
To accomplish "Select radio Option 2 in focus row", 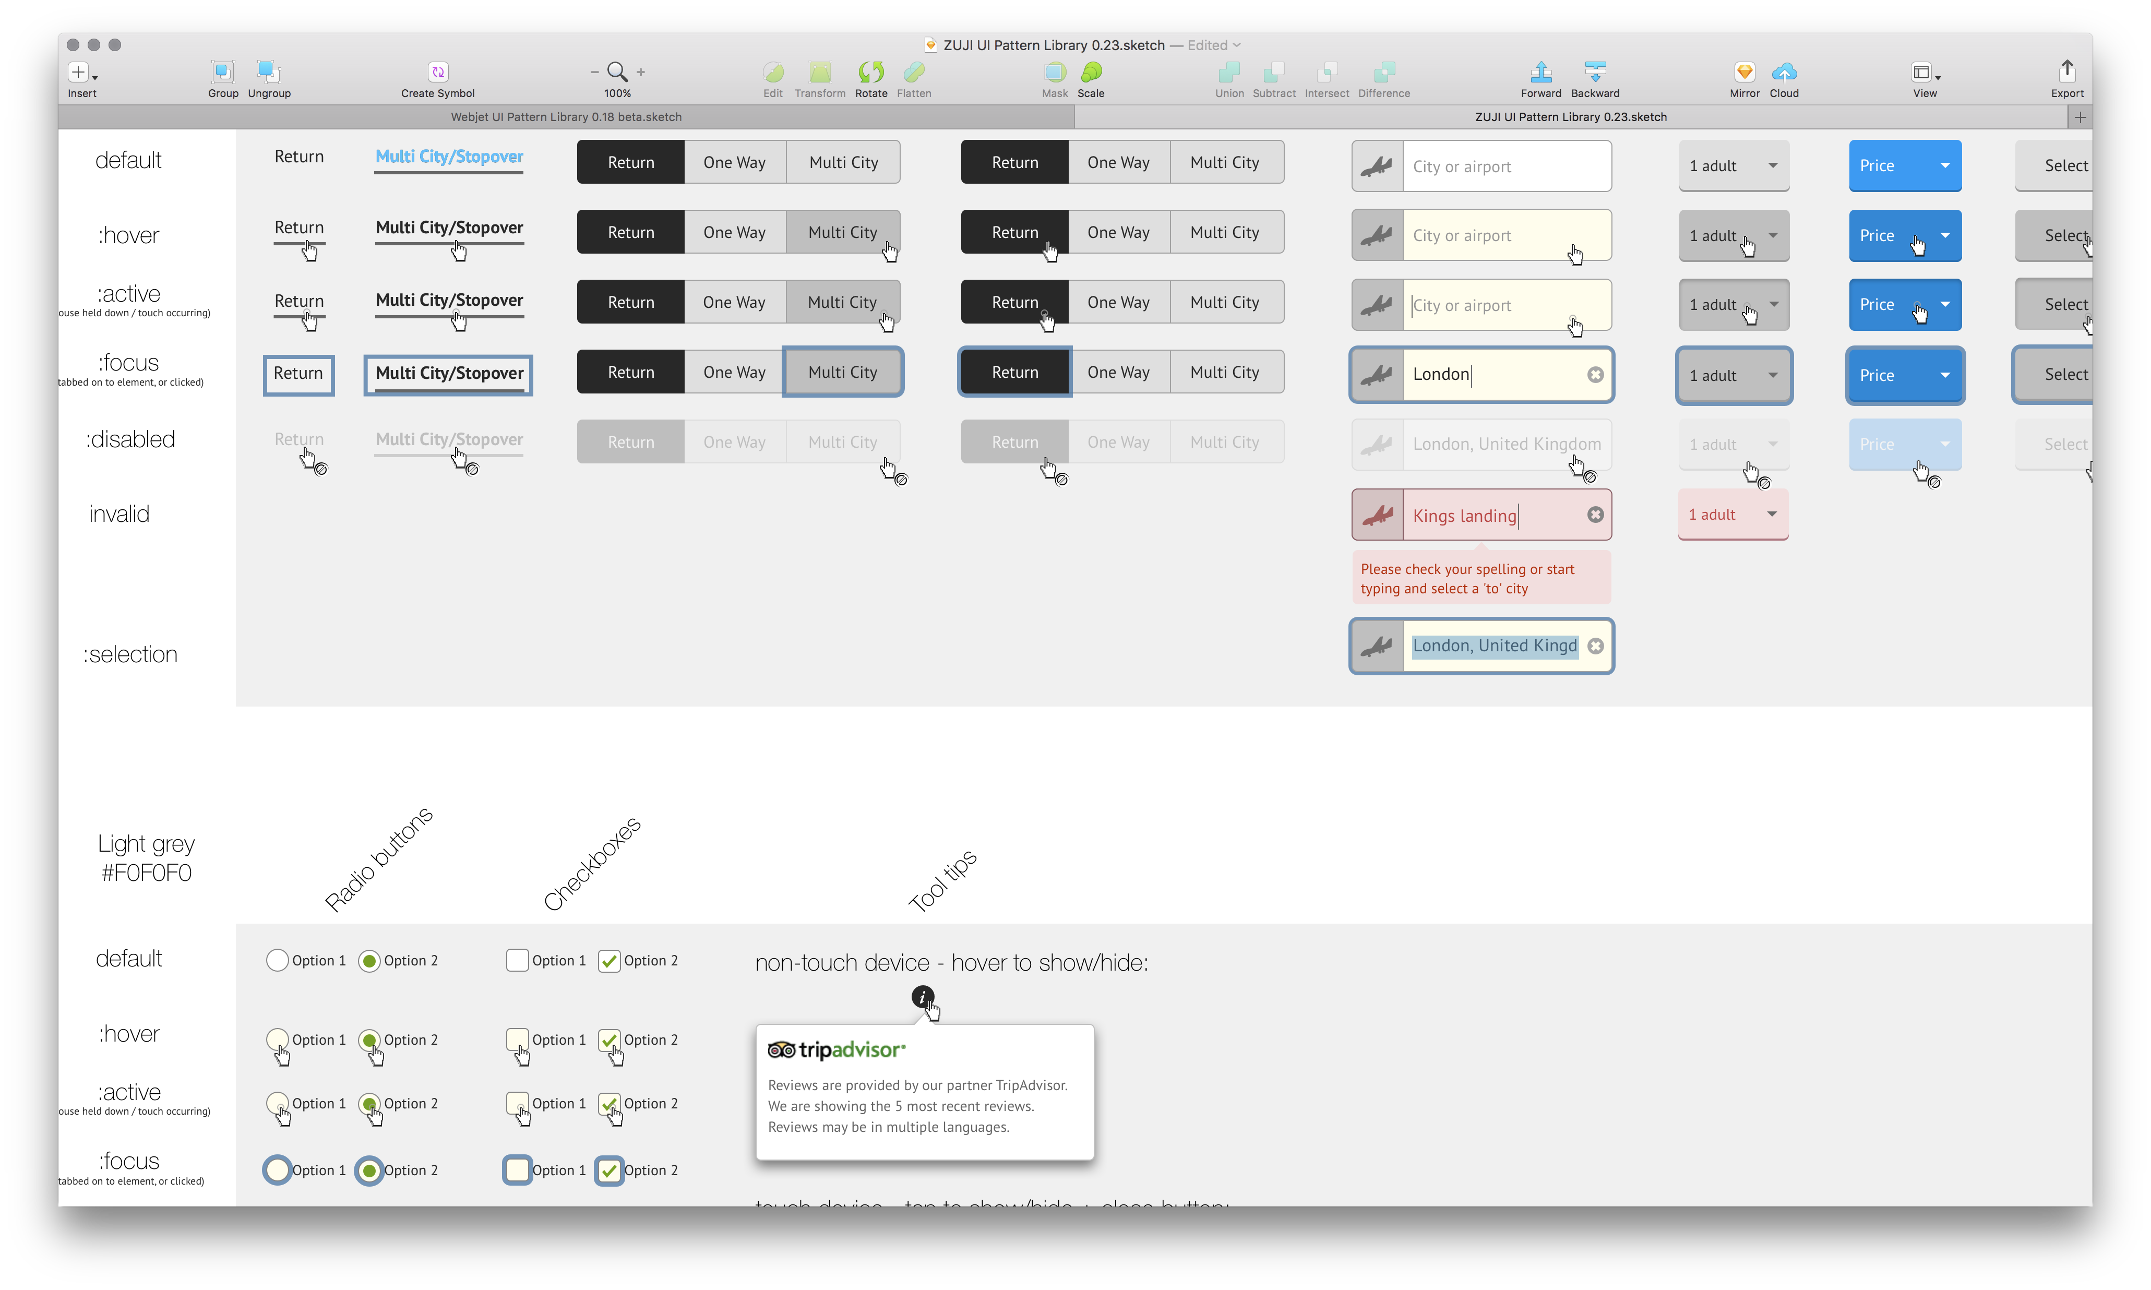I will [369, 1170].
